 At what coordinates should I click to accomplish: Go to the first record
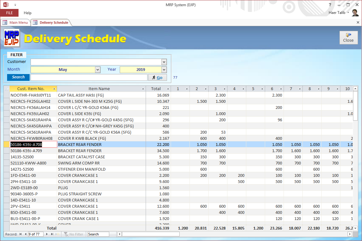(x=21, y=234)
